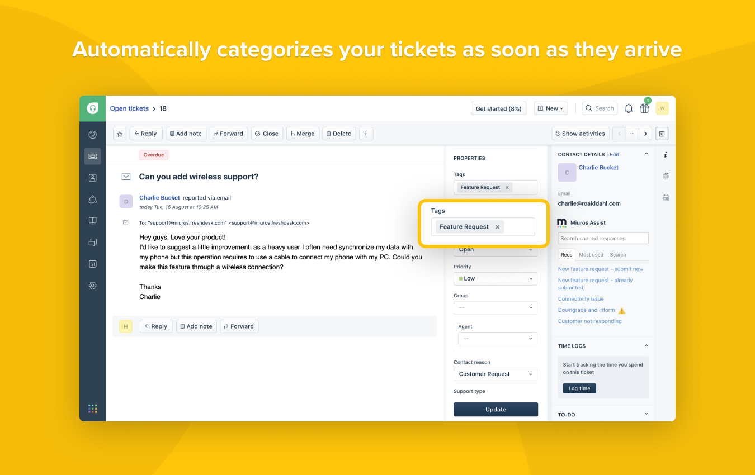The width and height of the screenshot is (755, 475).
Task: Switch to Most used tab
Action: point(591,255)
